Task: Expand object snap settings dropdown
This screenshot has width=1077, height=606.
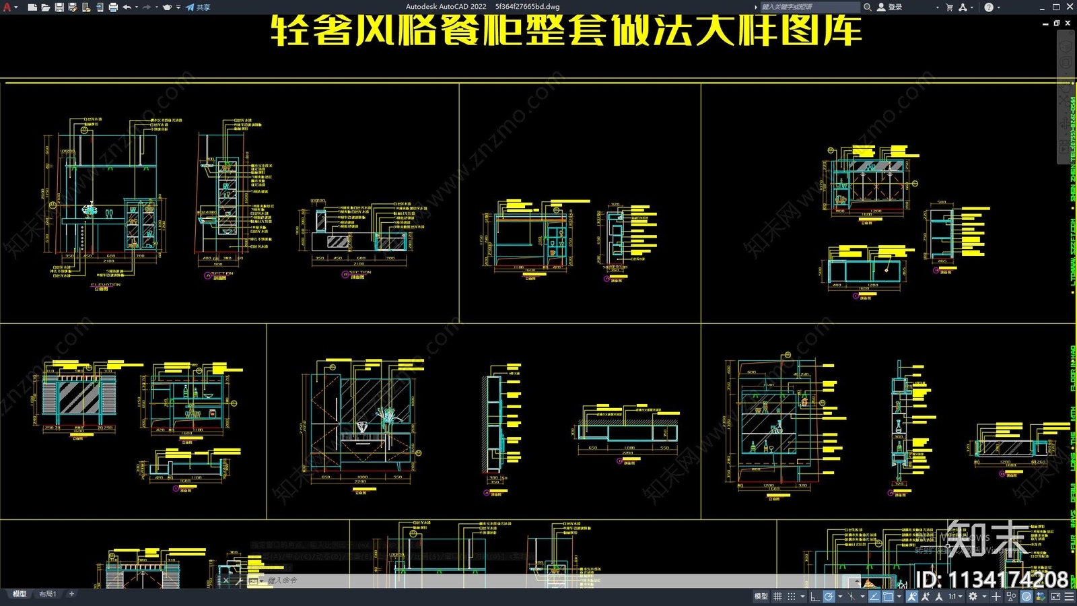Action: [x=899, y=597]
